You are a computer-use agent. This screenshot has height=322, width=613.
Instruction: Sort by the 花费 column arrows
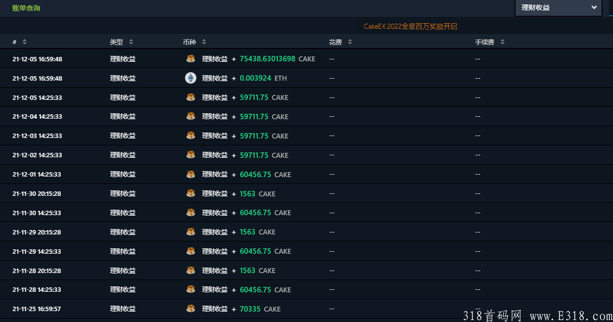click(x=350, y=42)
